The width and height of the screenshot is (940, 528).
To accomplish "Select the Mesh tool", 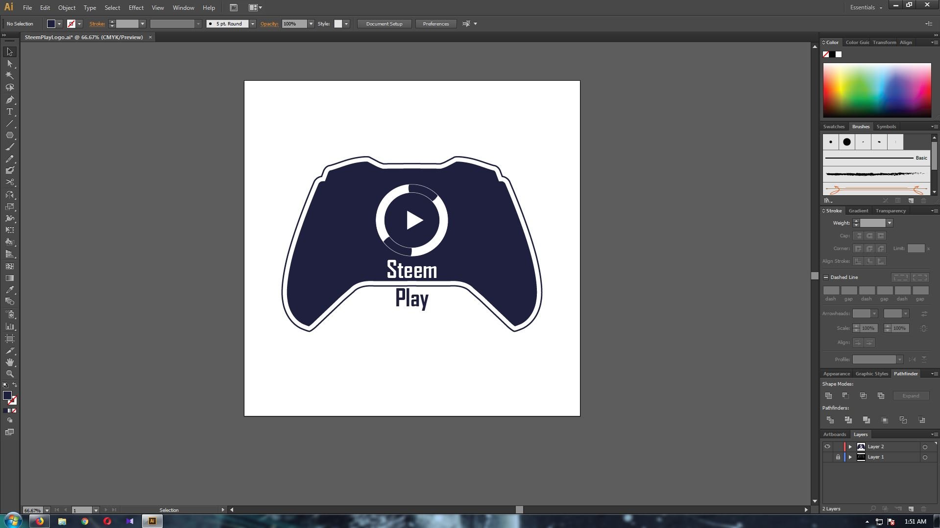I will (x=9, y=266).
